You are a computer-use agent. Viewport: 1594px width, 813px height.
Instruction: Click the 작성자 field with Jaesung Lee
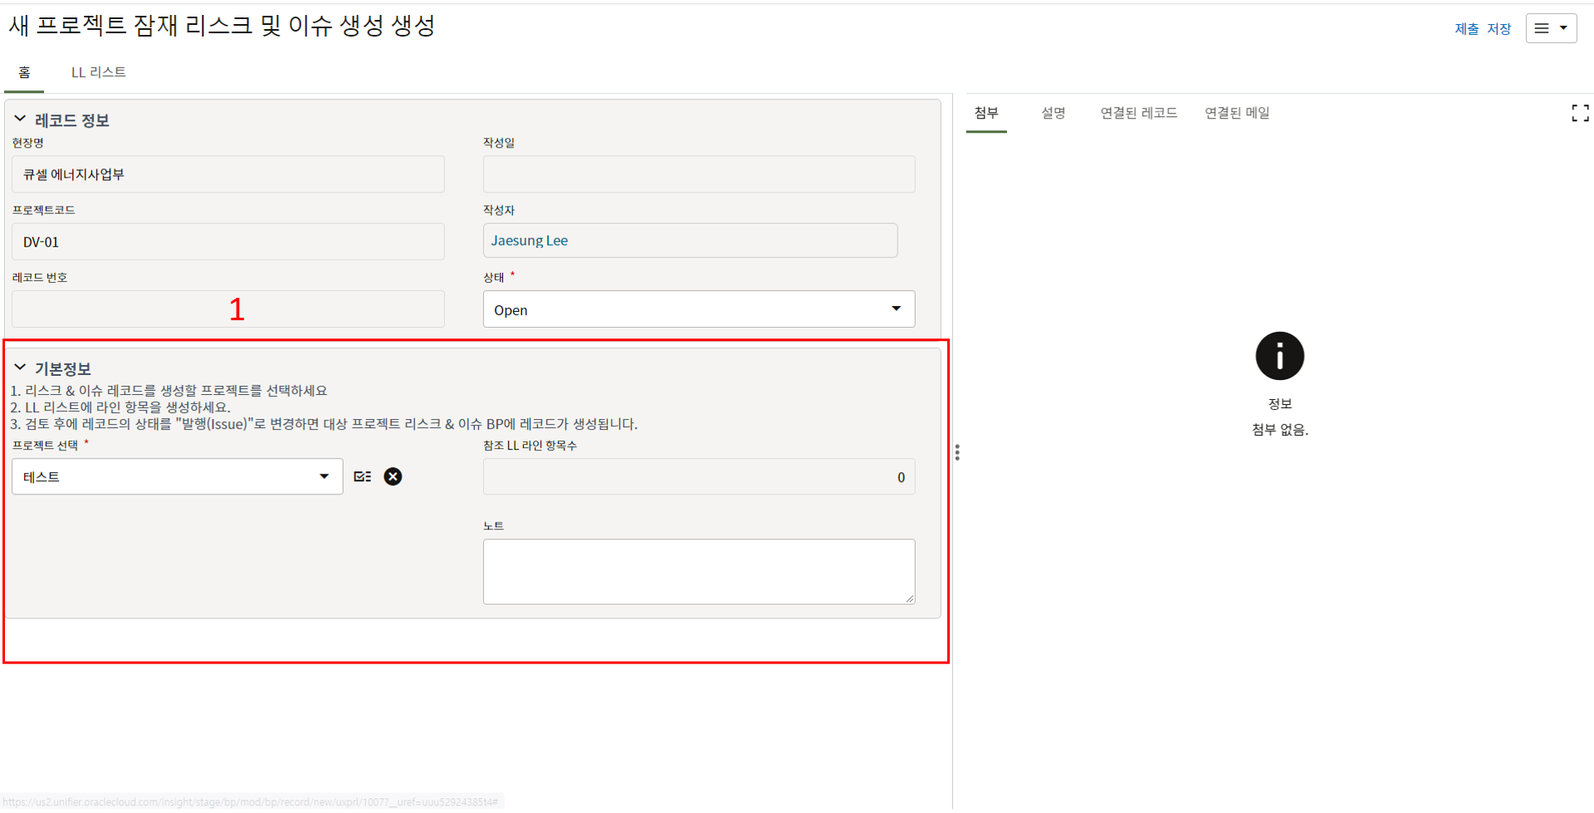click(689, 241)
